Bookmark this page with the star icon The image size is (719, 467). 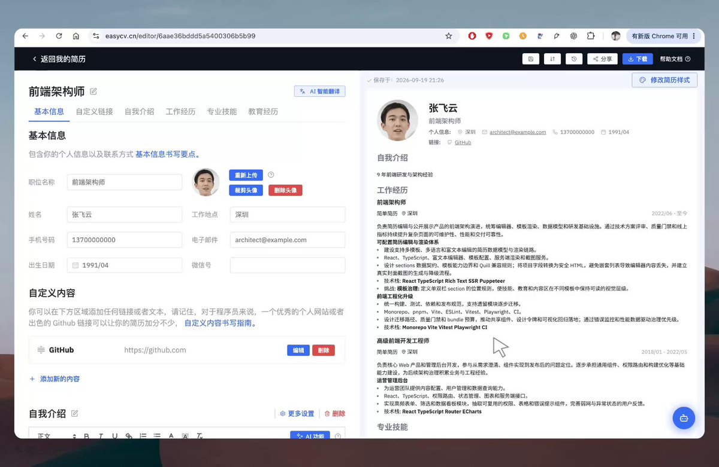[x=448, y=36]
